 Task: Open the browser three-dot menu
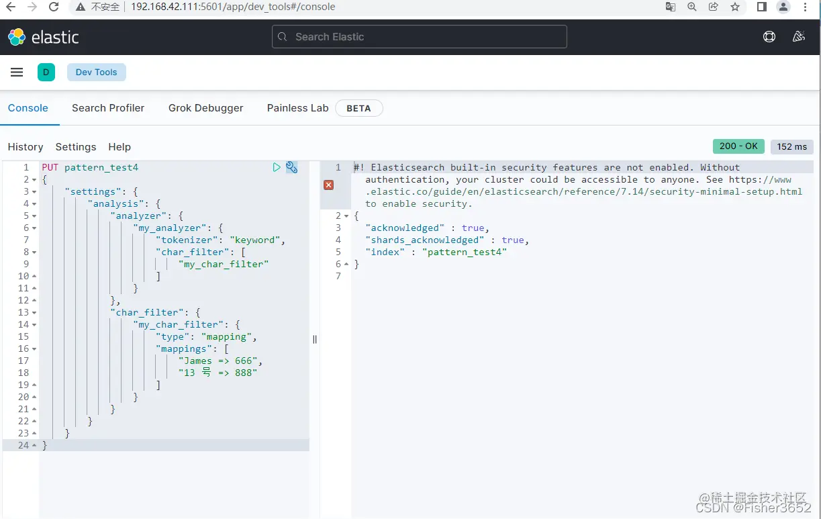pyautogui.click(x=806, y=7)
